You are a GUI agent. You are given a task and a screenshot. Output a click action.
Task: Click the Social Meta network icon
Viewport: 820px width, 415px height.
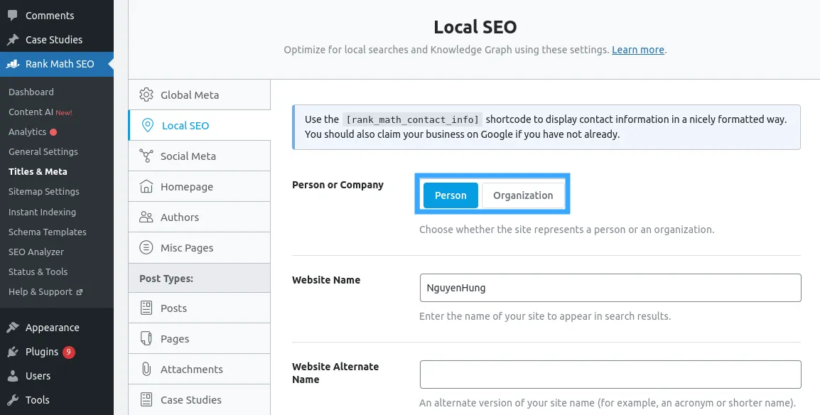[146, 156]
